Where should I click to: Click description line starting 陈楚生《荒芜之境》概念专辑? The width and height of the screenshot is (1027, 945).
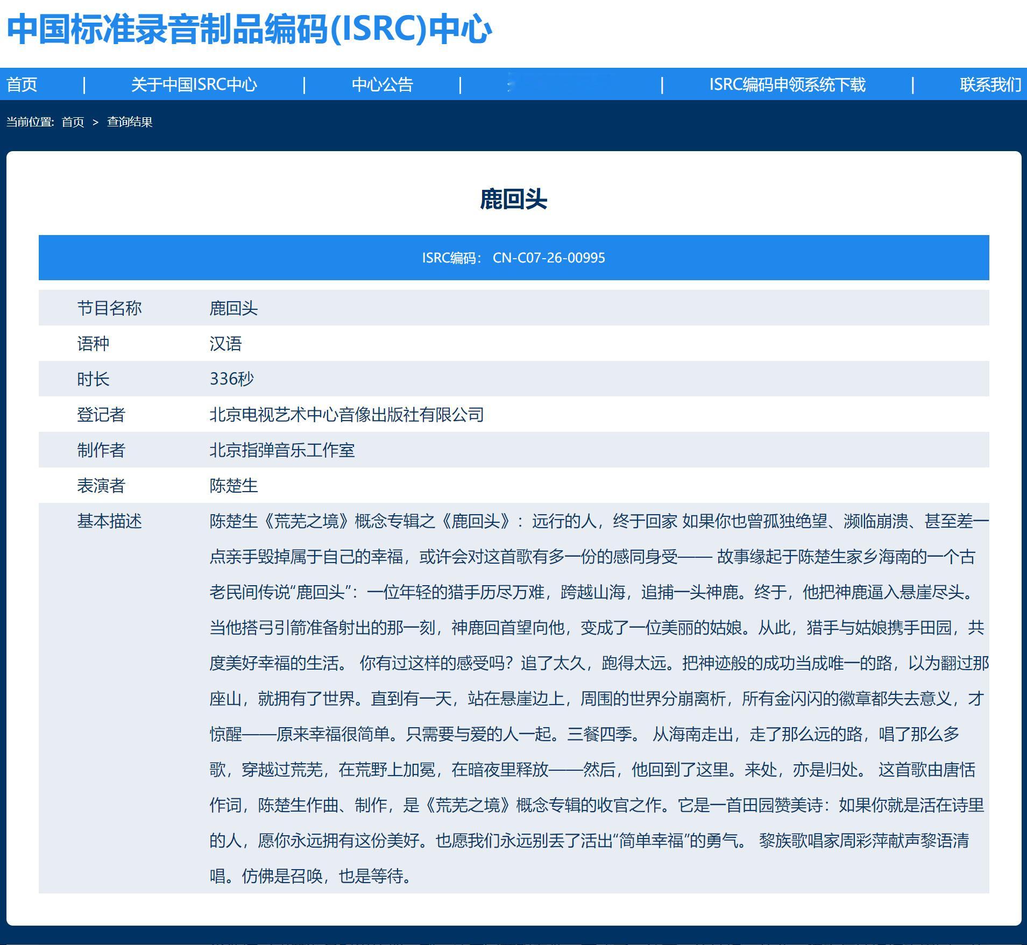[x=599, y=521]
